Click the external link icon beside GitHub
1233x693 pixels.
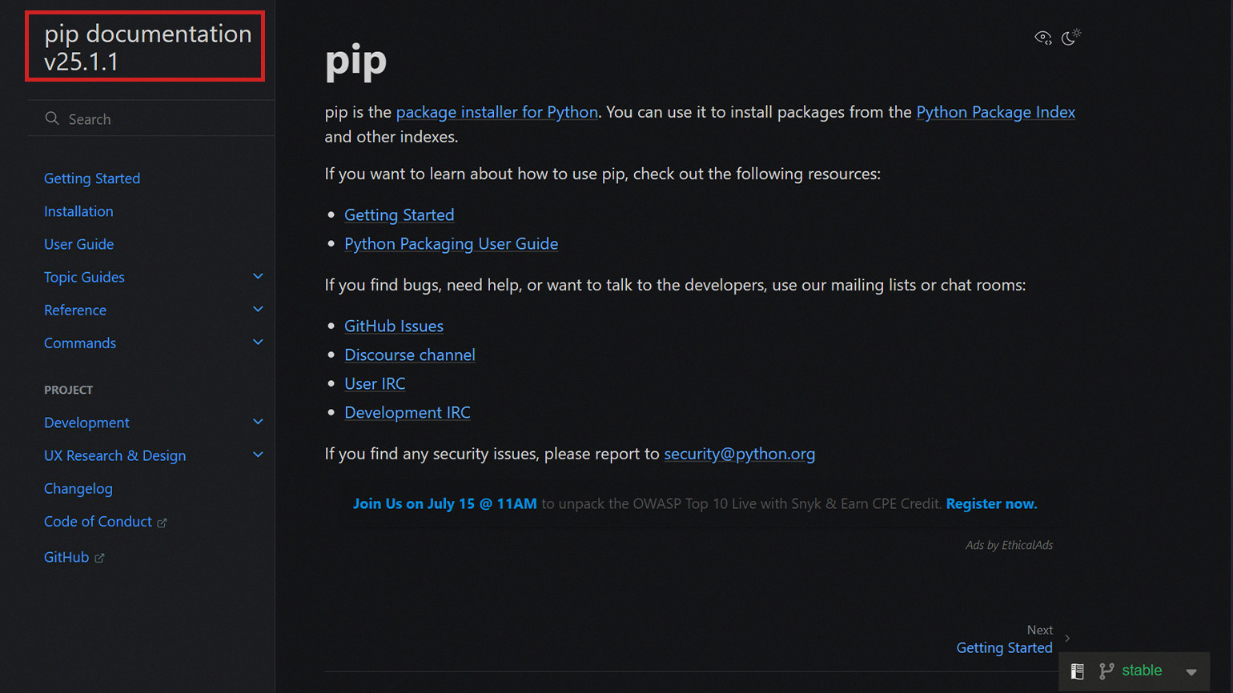(x=99, y=559)
